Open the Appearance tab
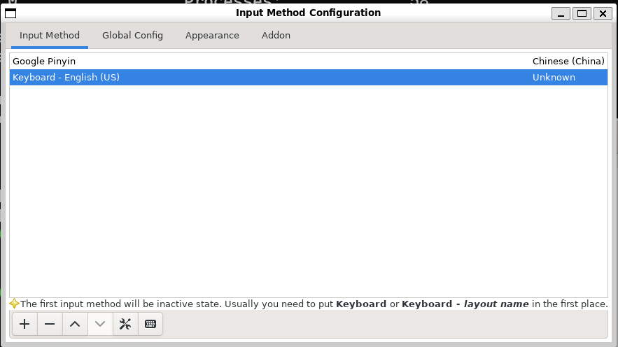This screenshot has width=618, height=347. click(x=212, y=35)
